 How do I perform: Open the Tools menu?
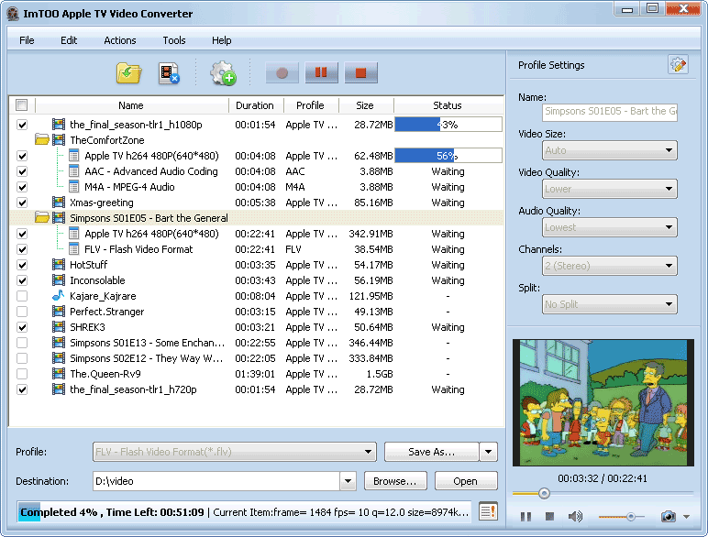tap(174, 40)
